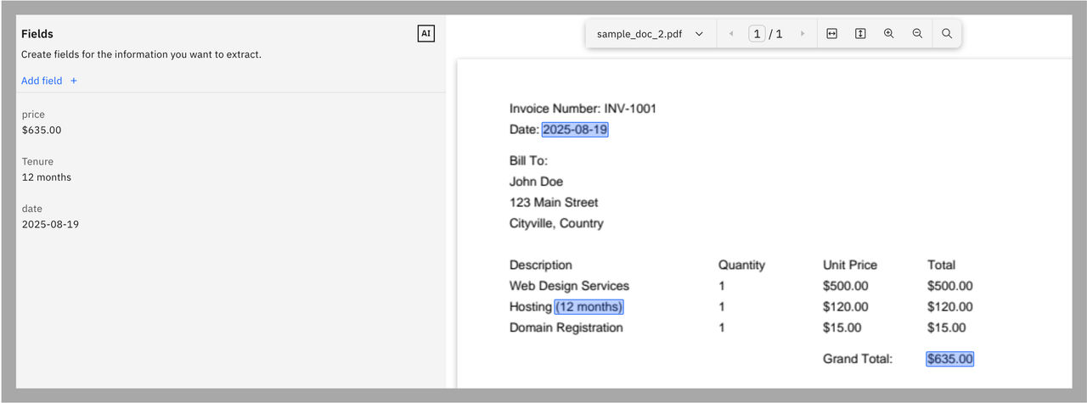Open the sample_doc_2.pdf document dropdown
1087x403 pixels.
pos(651,34)
